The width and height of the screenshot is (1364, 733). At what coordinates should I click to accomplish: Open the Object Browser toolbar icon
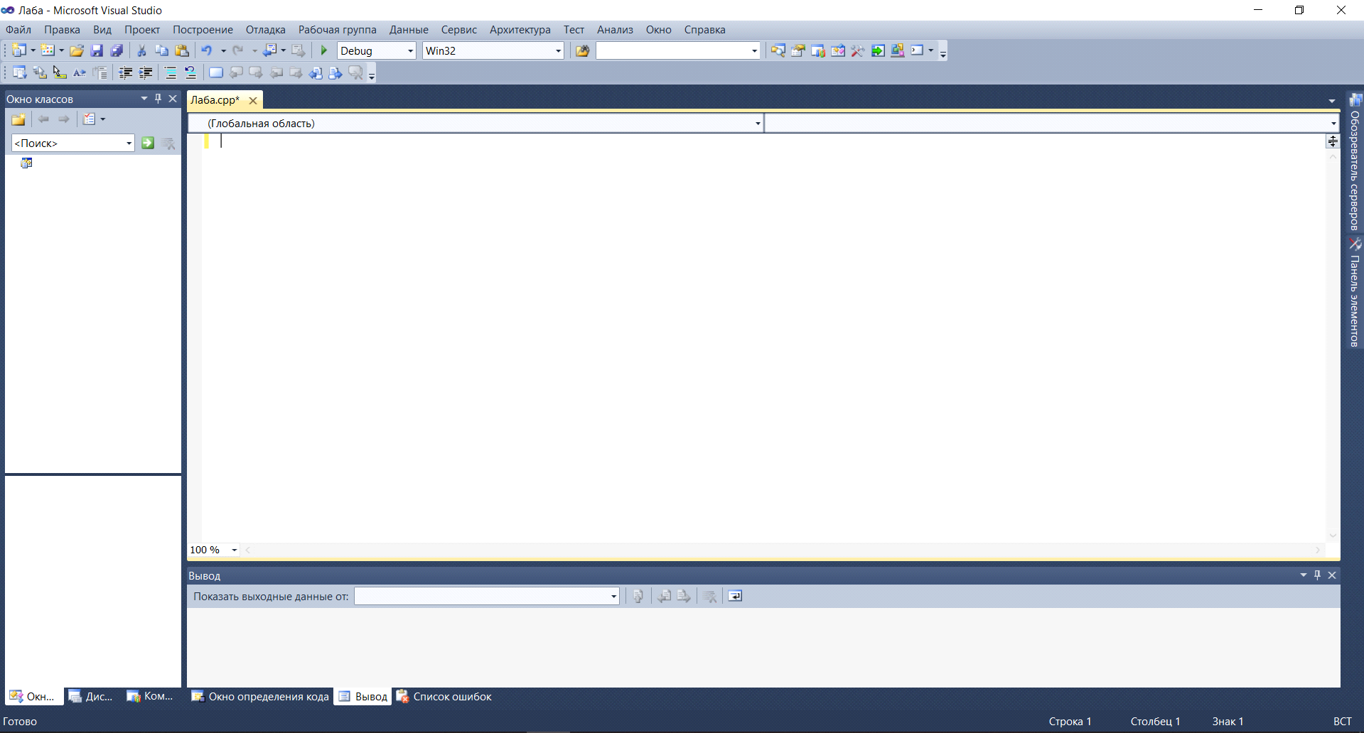[838, 50]
